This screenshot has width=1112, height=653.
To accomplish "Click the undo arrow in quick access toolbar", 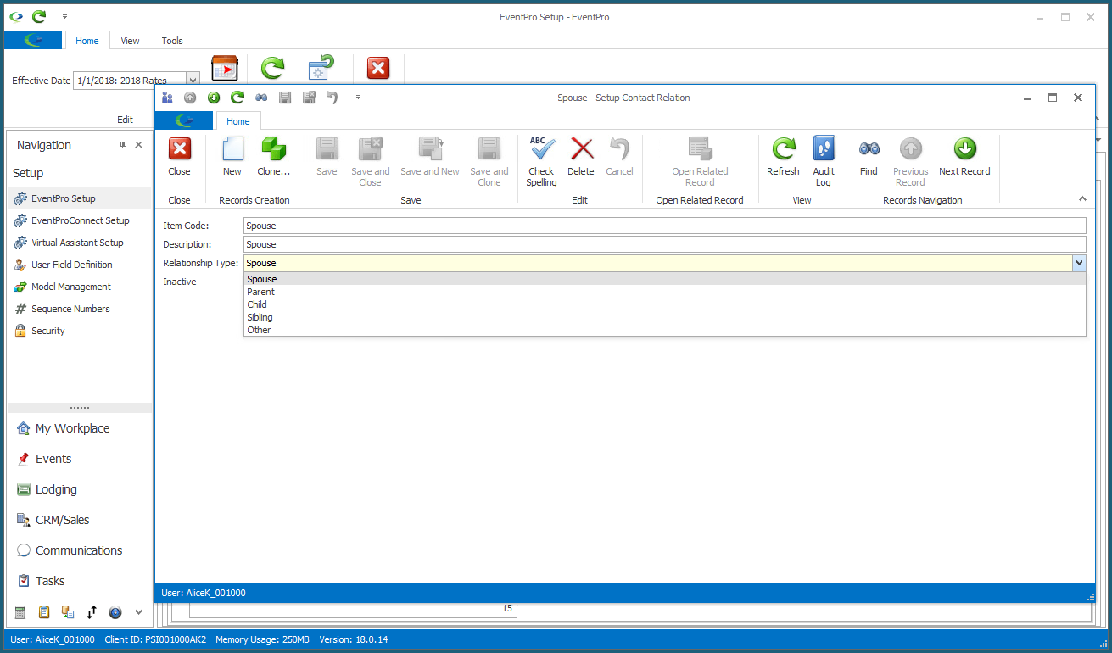I will click(332, 98).
